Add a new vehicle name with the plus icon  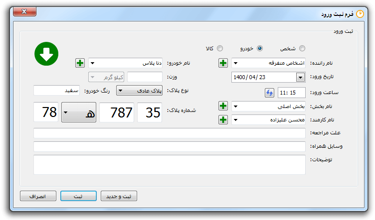click(80, 63)
